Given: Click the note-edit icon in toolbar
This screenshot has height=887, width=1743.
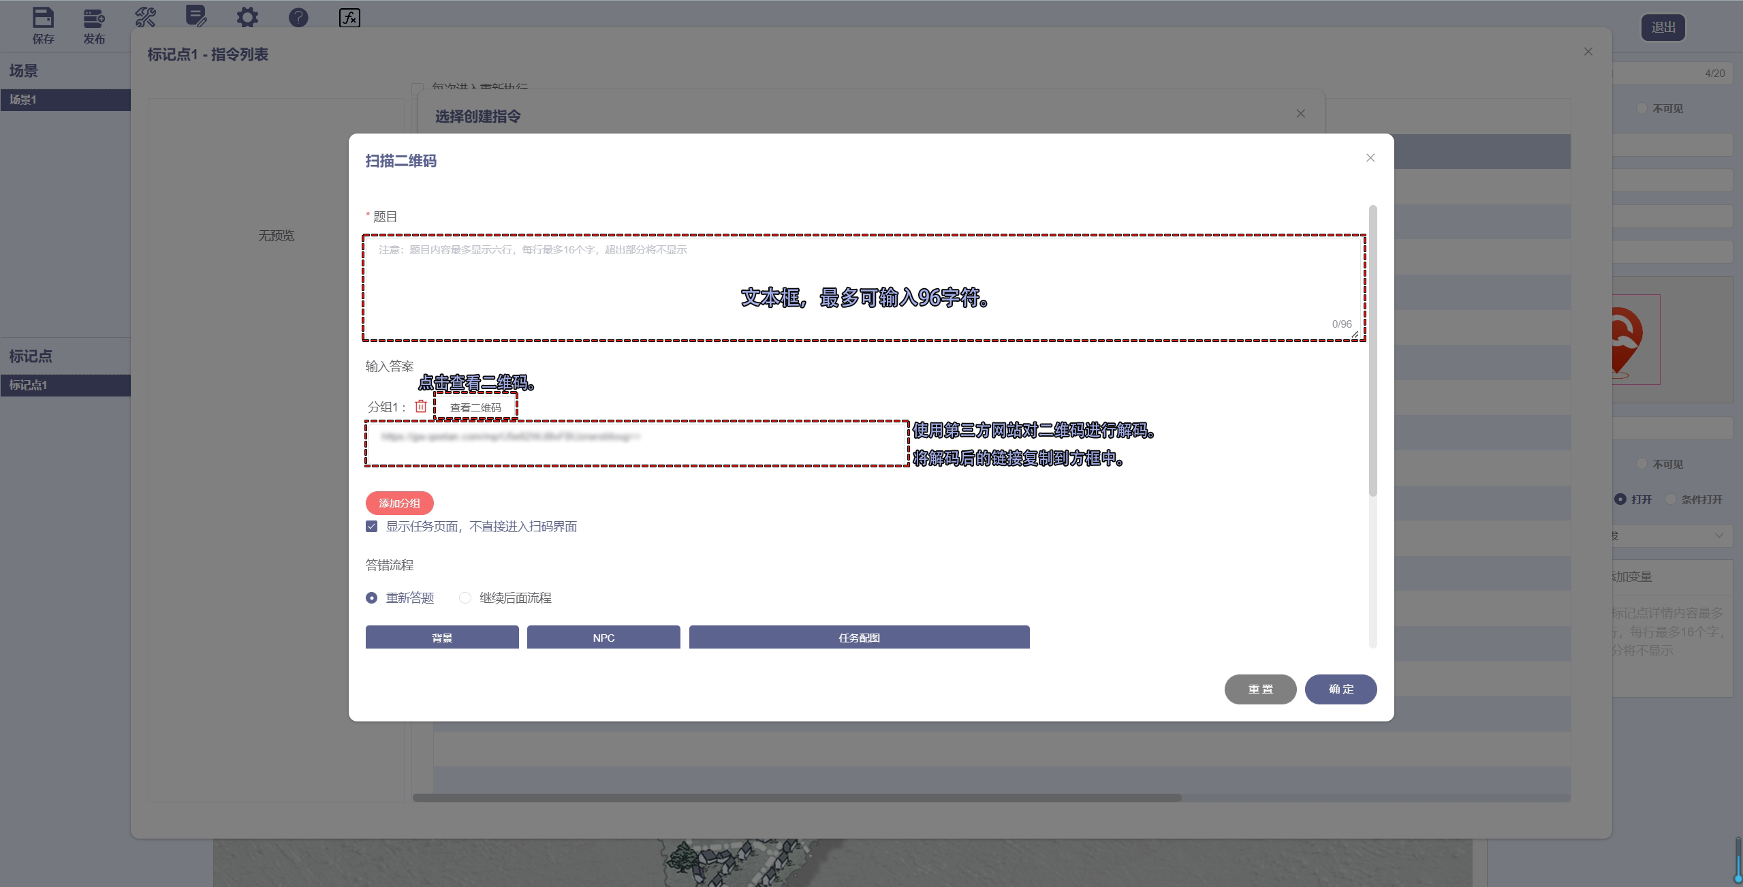Looking at the screenshot, I should pos(196,16).
